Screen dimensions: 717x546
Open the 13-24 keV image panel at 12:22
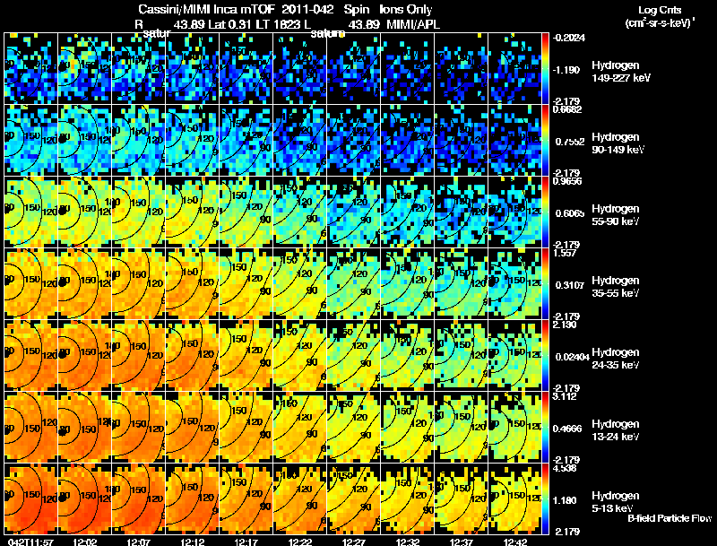(300, 428)
